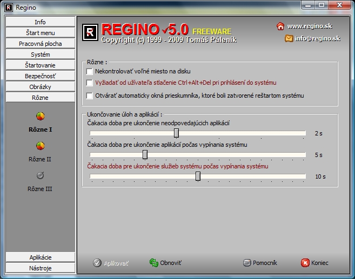Click the Aplikovať checkmark icon
Viewport: 355px width, 279px height.
[x=97, y=263]
